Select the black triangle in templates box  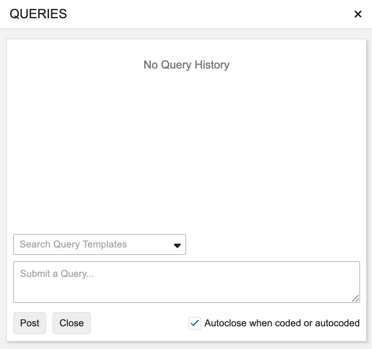pyautogui.click(x=177, y=245)
